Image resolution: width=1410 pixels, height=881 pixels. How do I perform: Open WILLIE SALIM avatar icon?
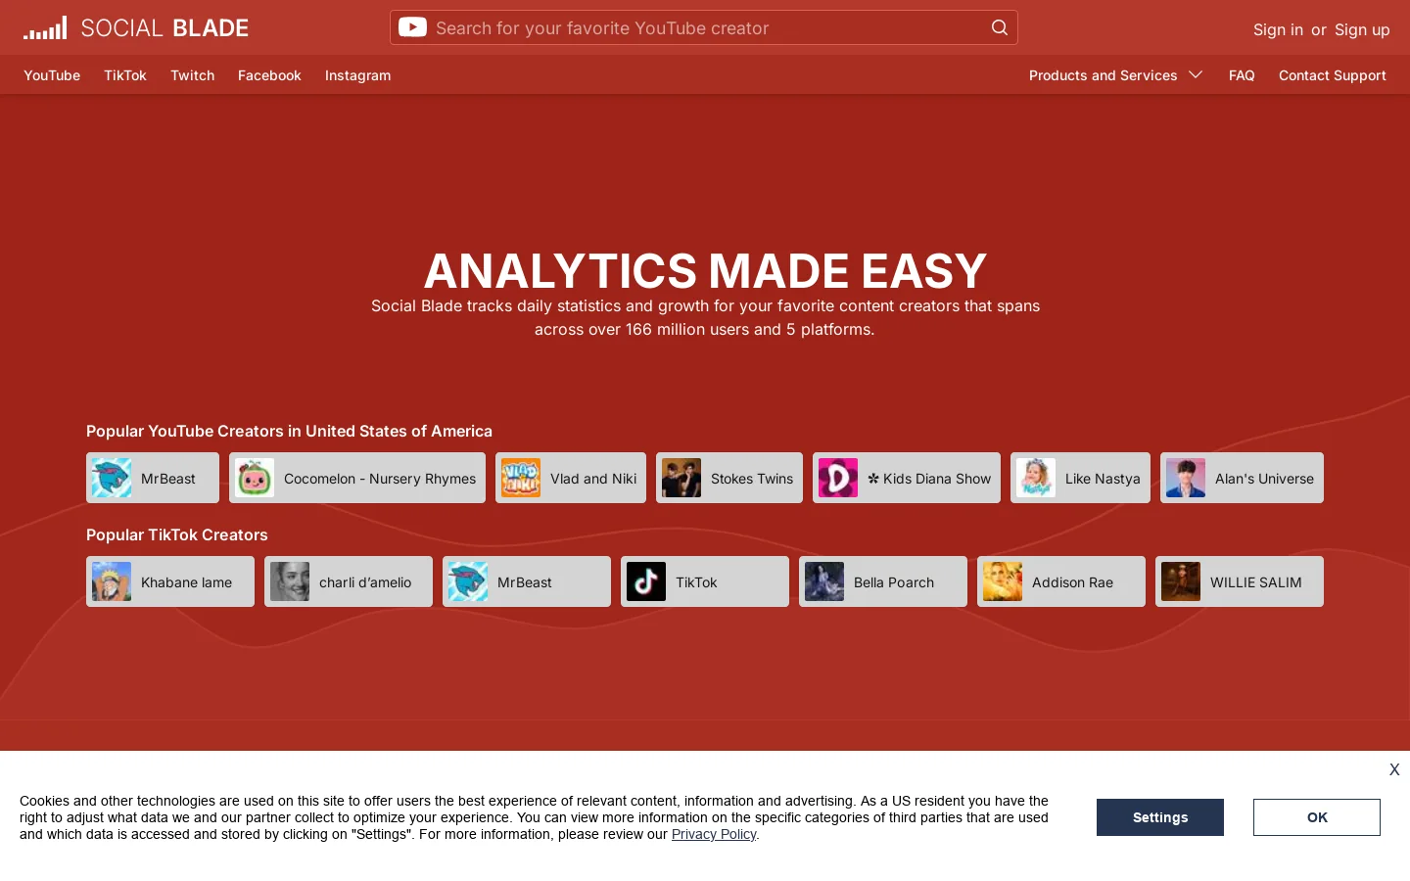pos(1181,581)
